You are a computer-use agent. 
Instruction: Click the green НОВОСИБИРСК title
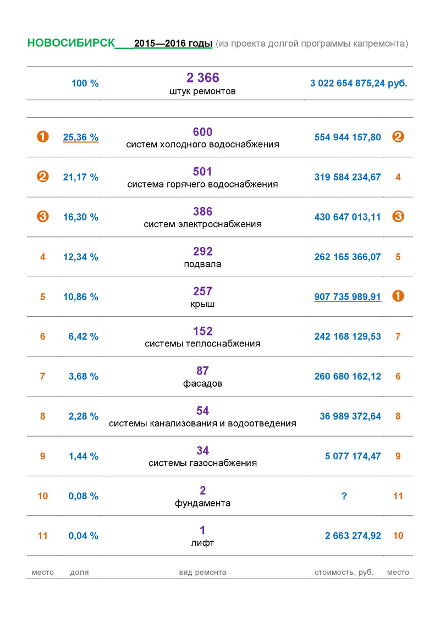click(x=71, y=43)
